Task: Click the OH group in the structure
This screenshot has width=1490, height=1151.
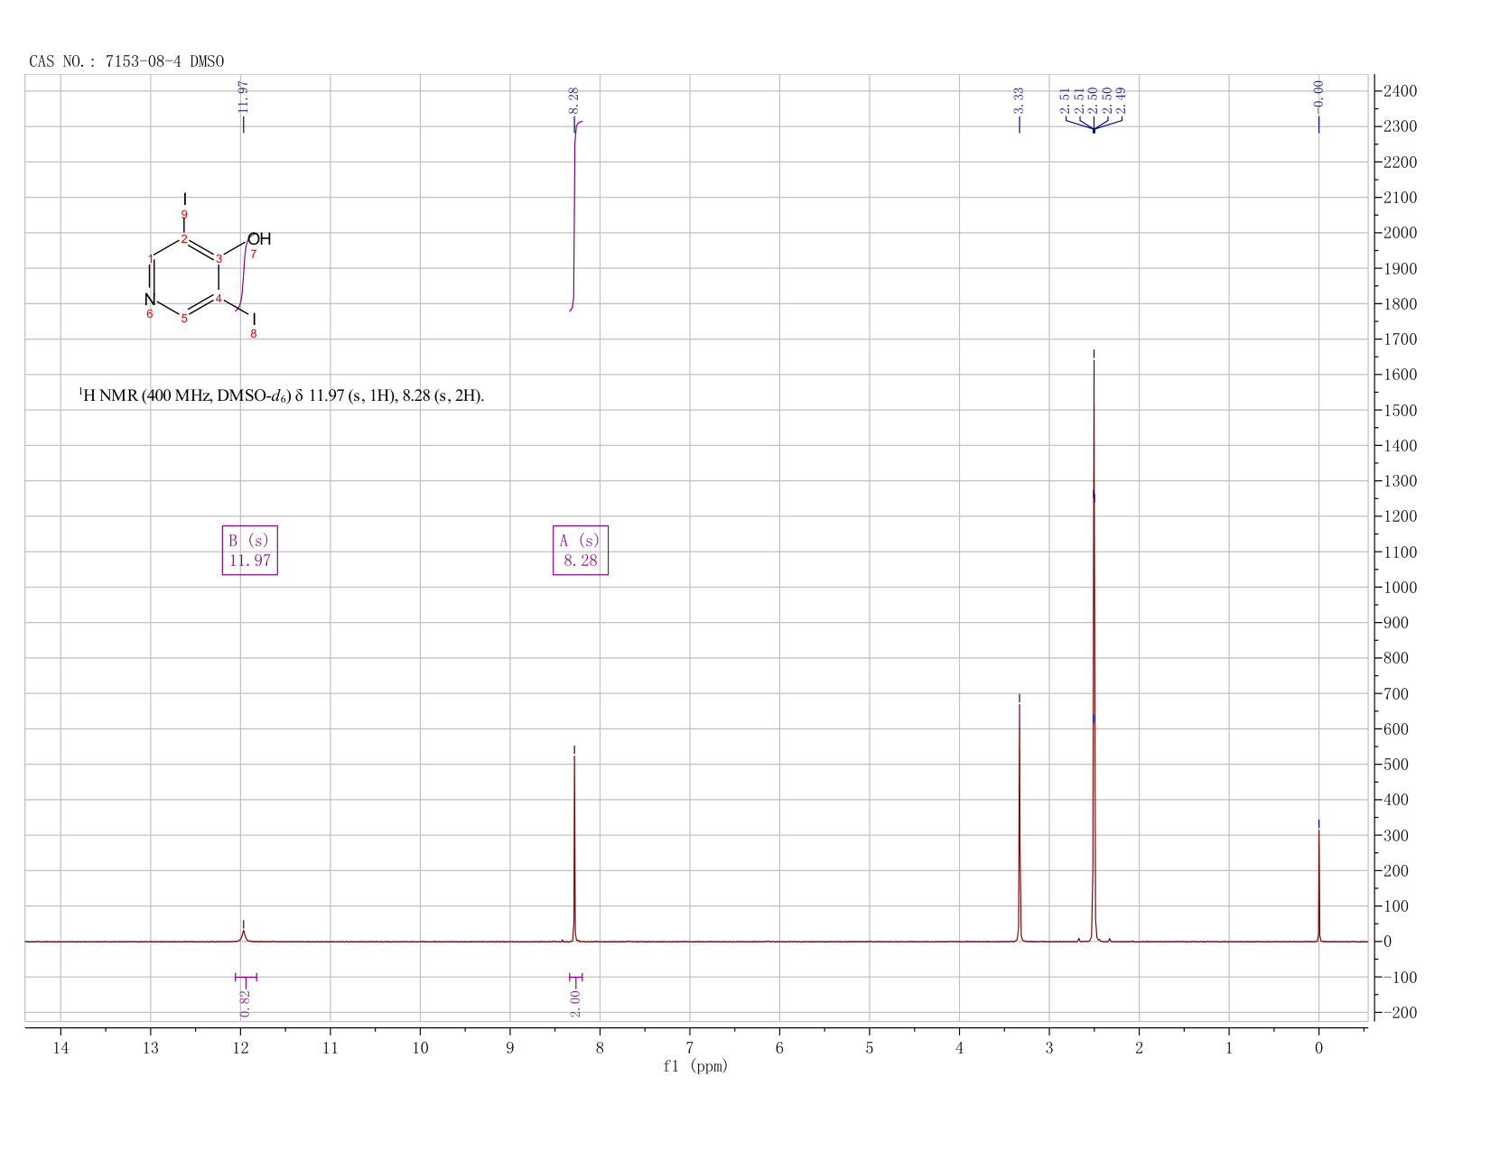Action: (x=259, y=239)
